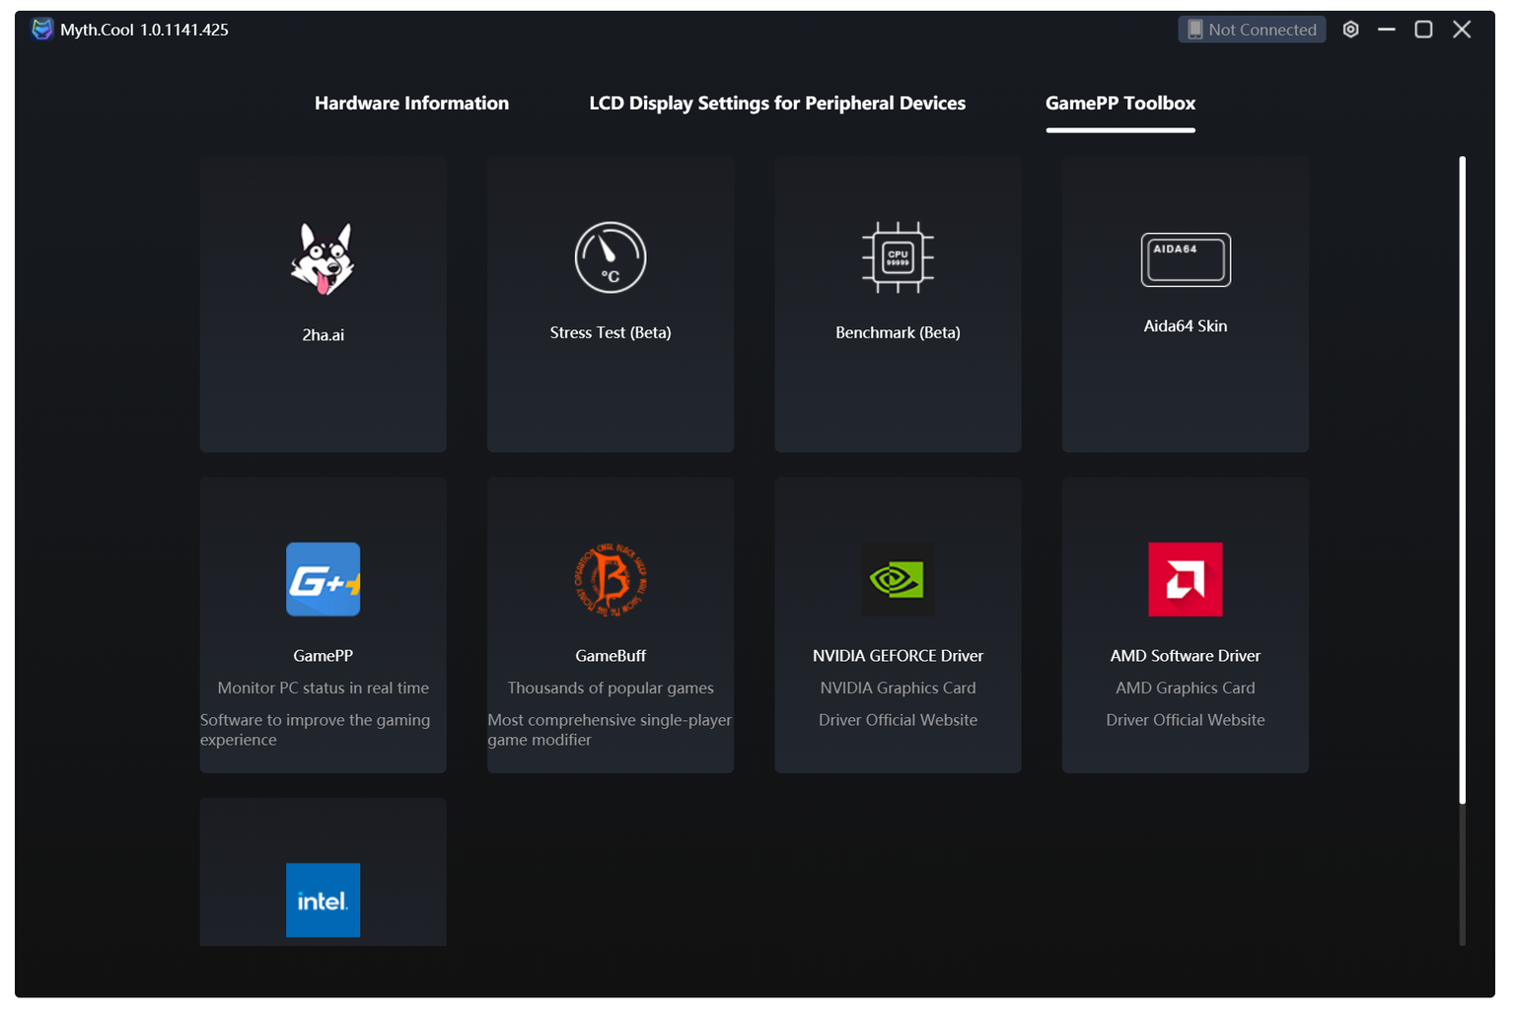
Task: Open settings via the gear icon
Action: (x=1351, y=30)
